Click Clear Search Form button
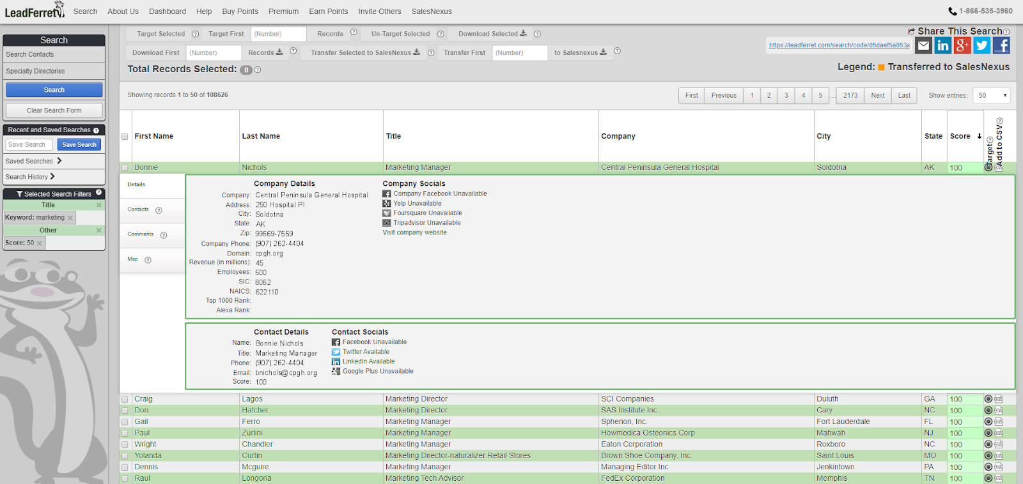Screen dimensions: 1023x484 pyautogui.click(x=54, y=110)
